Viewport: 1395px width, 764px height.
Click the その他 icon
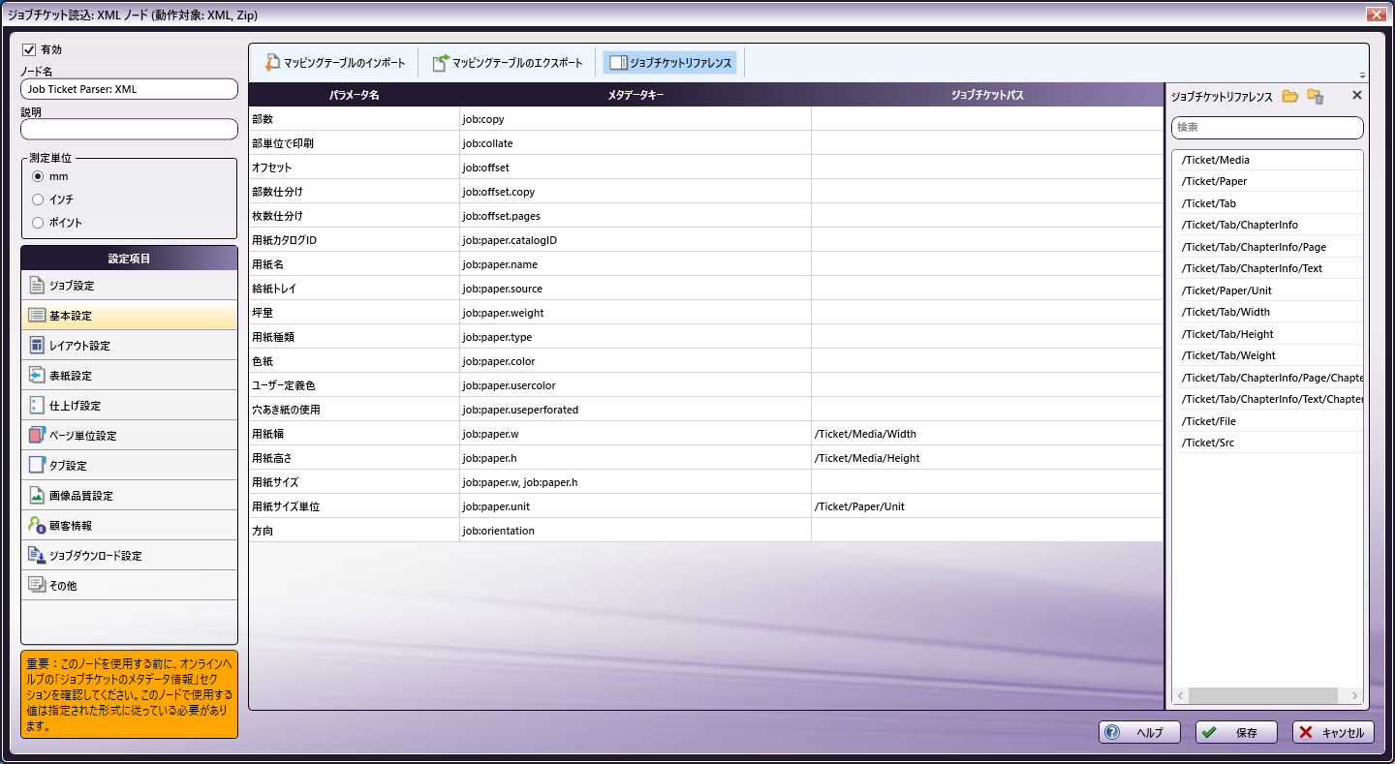(x=36, y=585)
